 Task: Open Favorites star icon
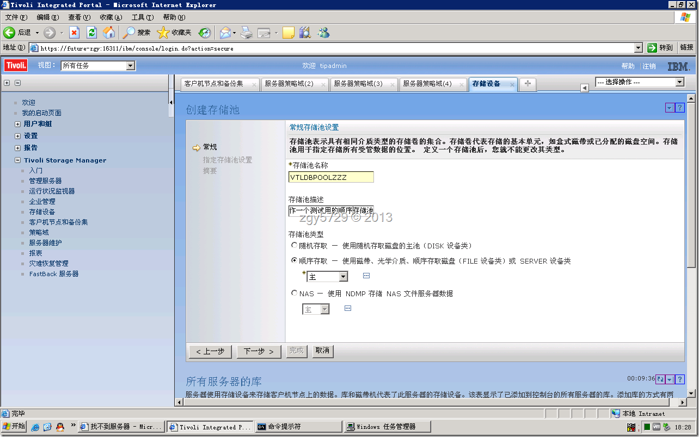[x=163, y=33]
